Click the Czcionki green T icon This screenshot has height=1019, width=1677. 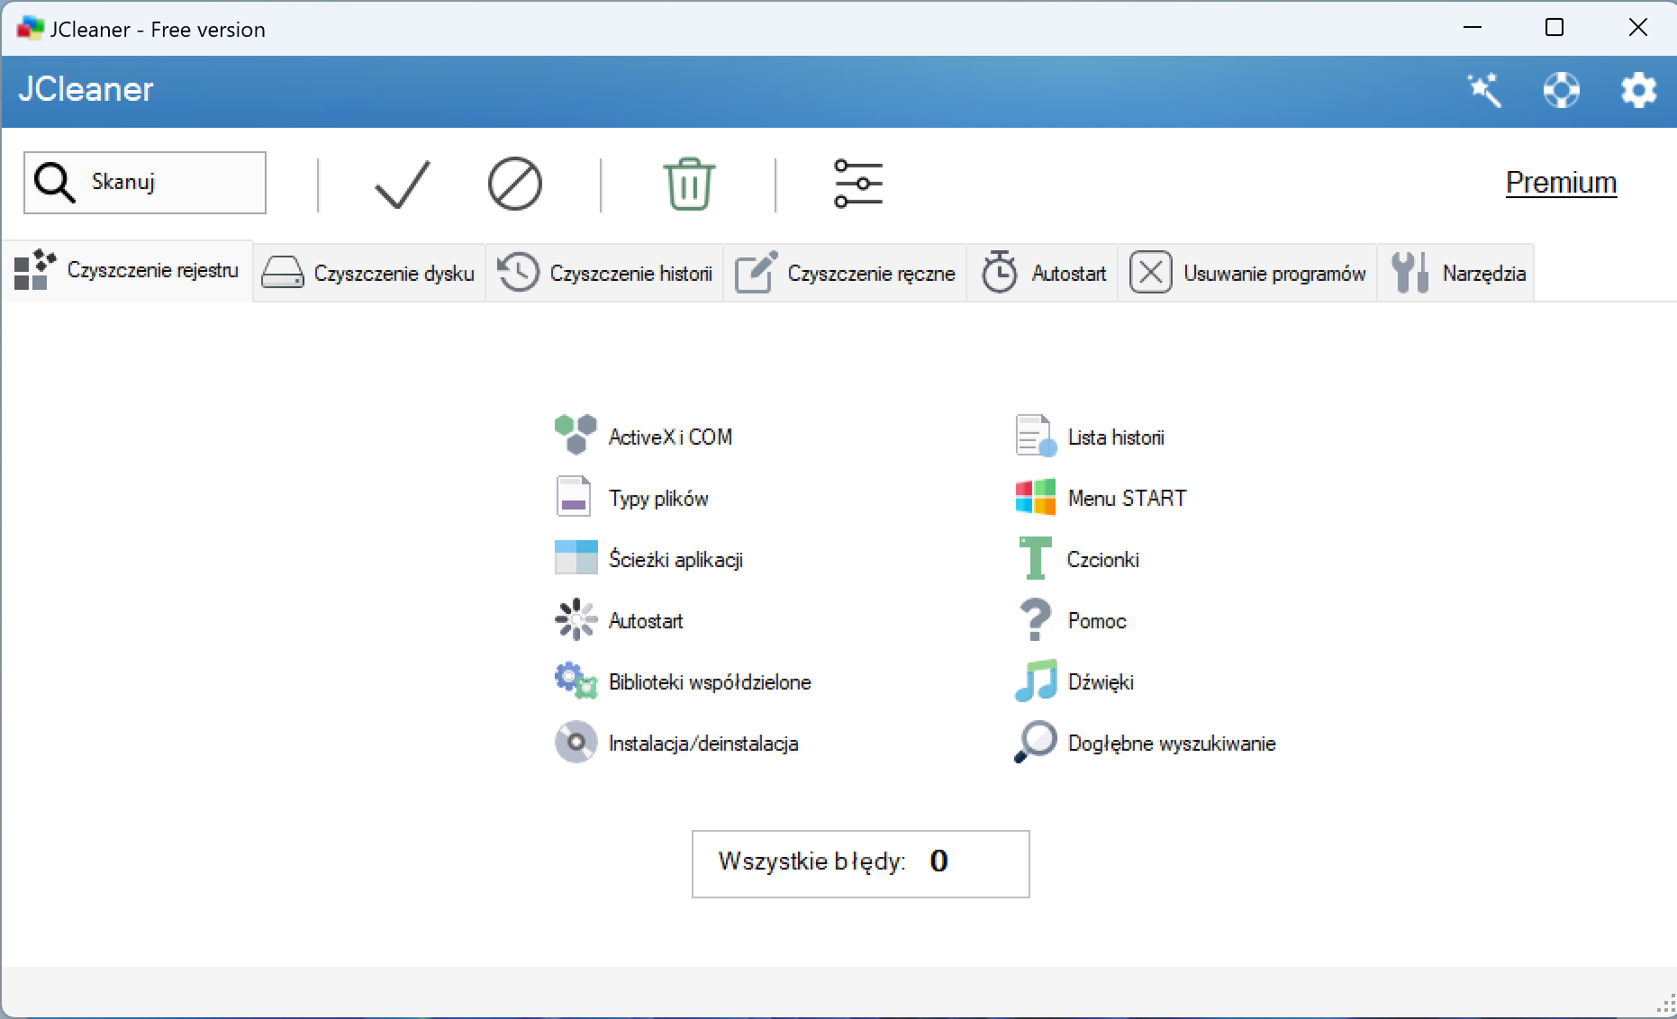1036,558
